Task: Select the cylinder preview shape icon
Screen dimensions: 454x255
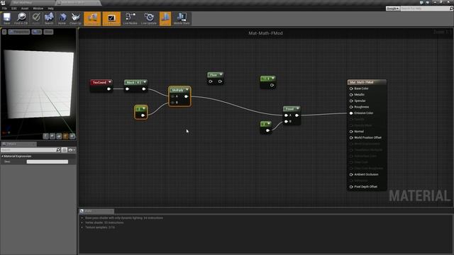Action: coord(45,136)
